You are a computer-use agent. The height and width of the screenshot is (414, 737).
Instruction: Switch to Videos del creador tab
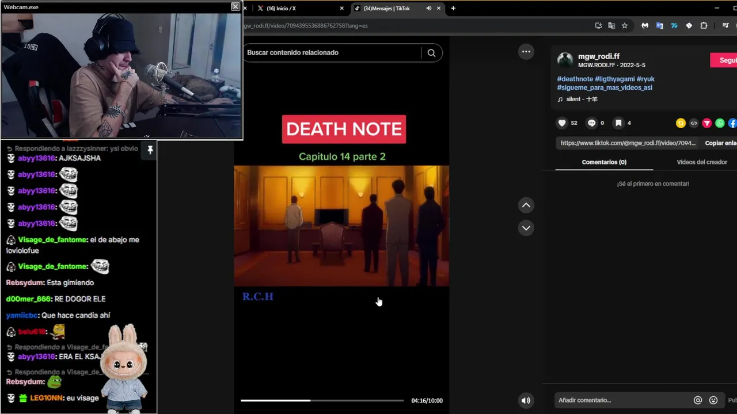(x=702, y=162)
